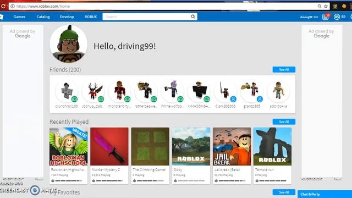Click the Temple run title text
352x198 pixels.
(x=265, y=170)
